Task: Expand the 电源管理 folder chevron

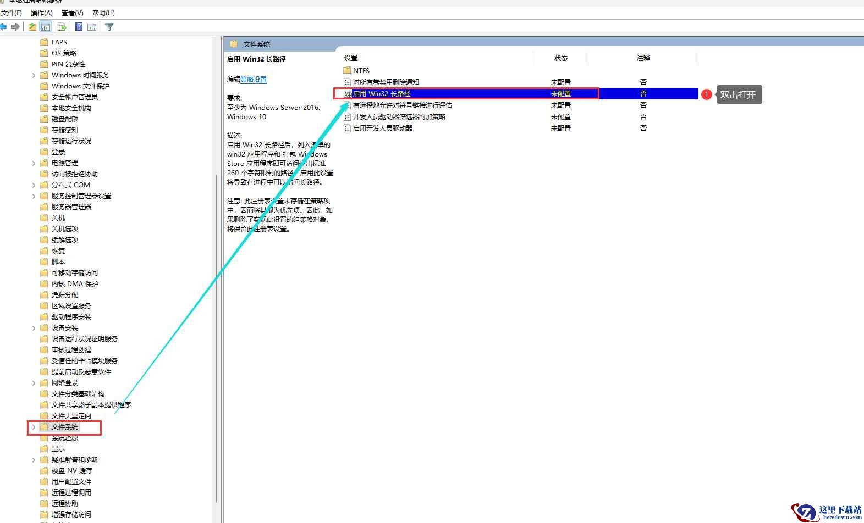Action: coord(34,163)
